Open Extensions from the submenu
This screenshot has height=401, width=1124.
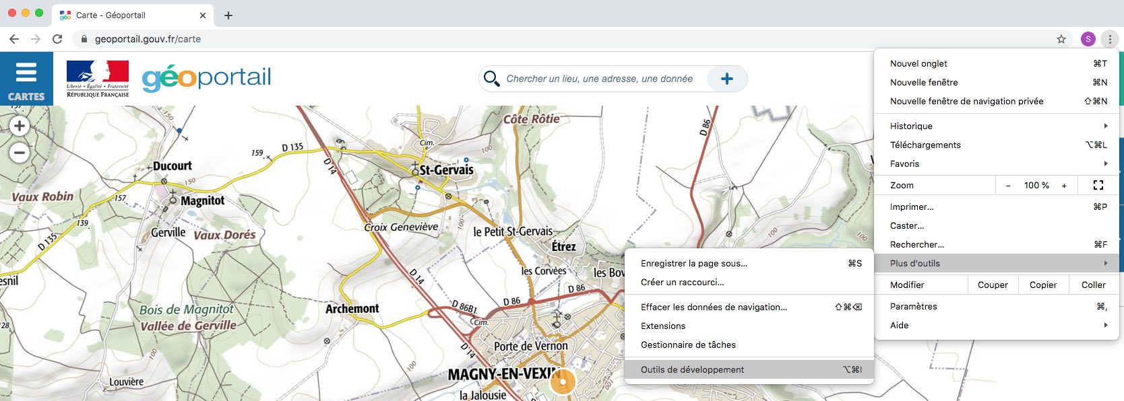[x=749, y=326]
